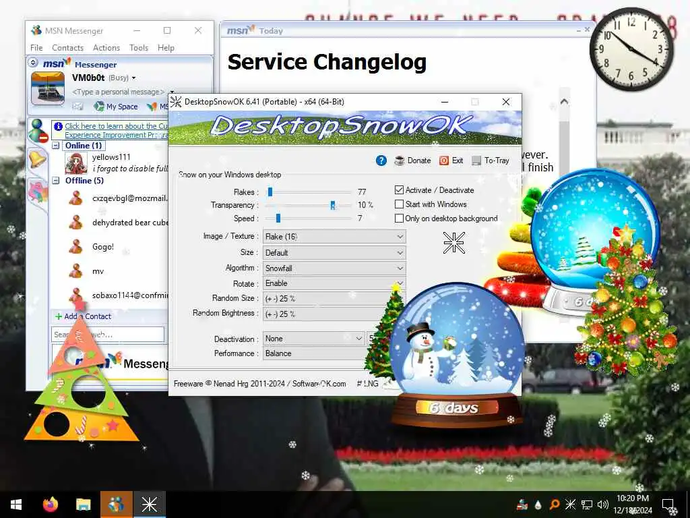Switch to DesktopSnowOK taskbar button

click(x=149, y=505)
